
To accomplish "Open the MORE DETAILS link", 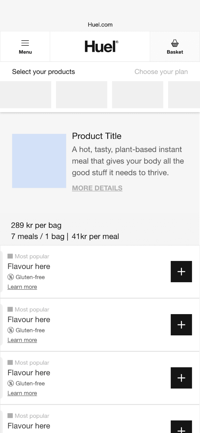I will 97,188.
